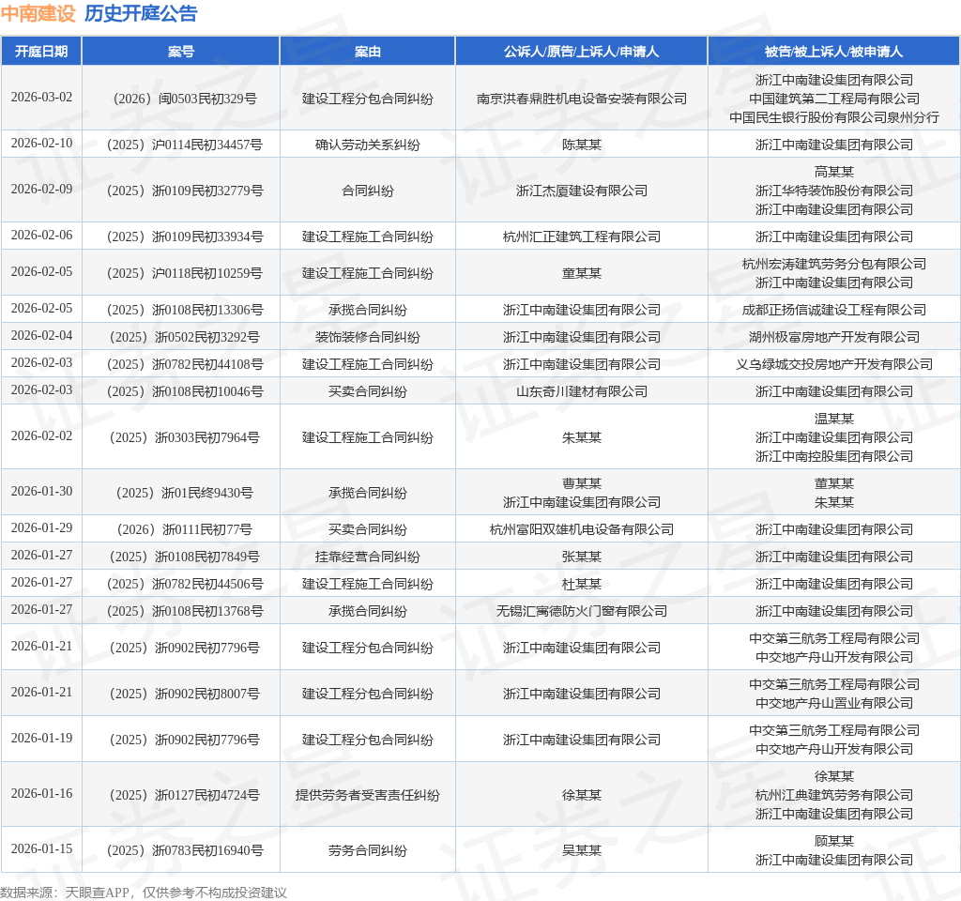Click case number (2025)浙0782民初44108号
The width and height of the screenshot is (961, 901).
point(185,365)
